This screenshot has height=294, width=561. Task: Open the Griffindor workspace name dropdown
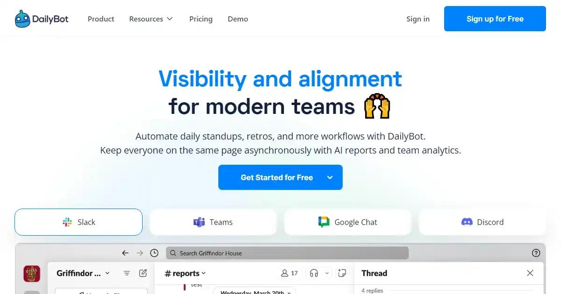(x=83, y=273)
